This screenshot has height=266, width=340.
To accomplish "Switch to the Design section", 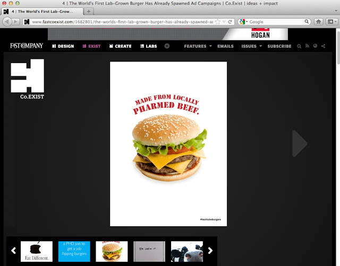I will [x=63, y=46].
